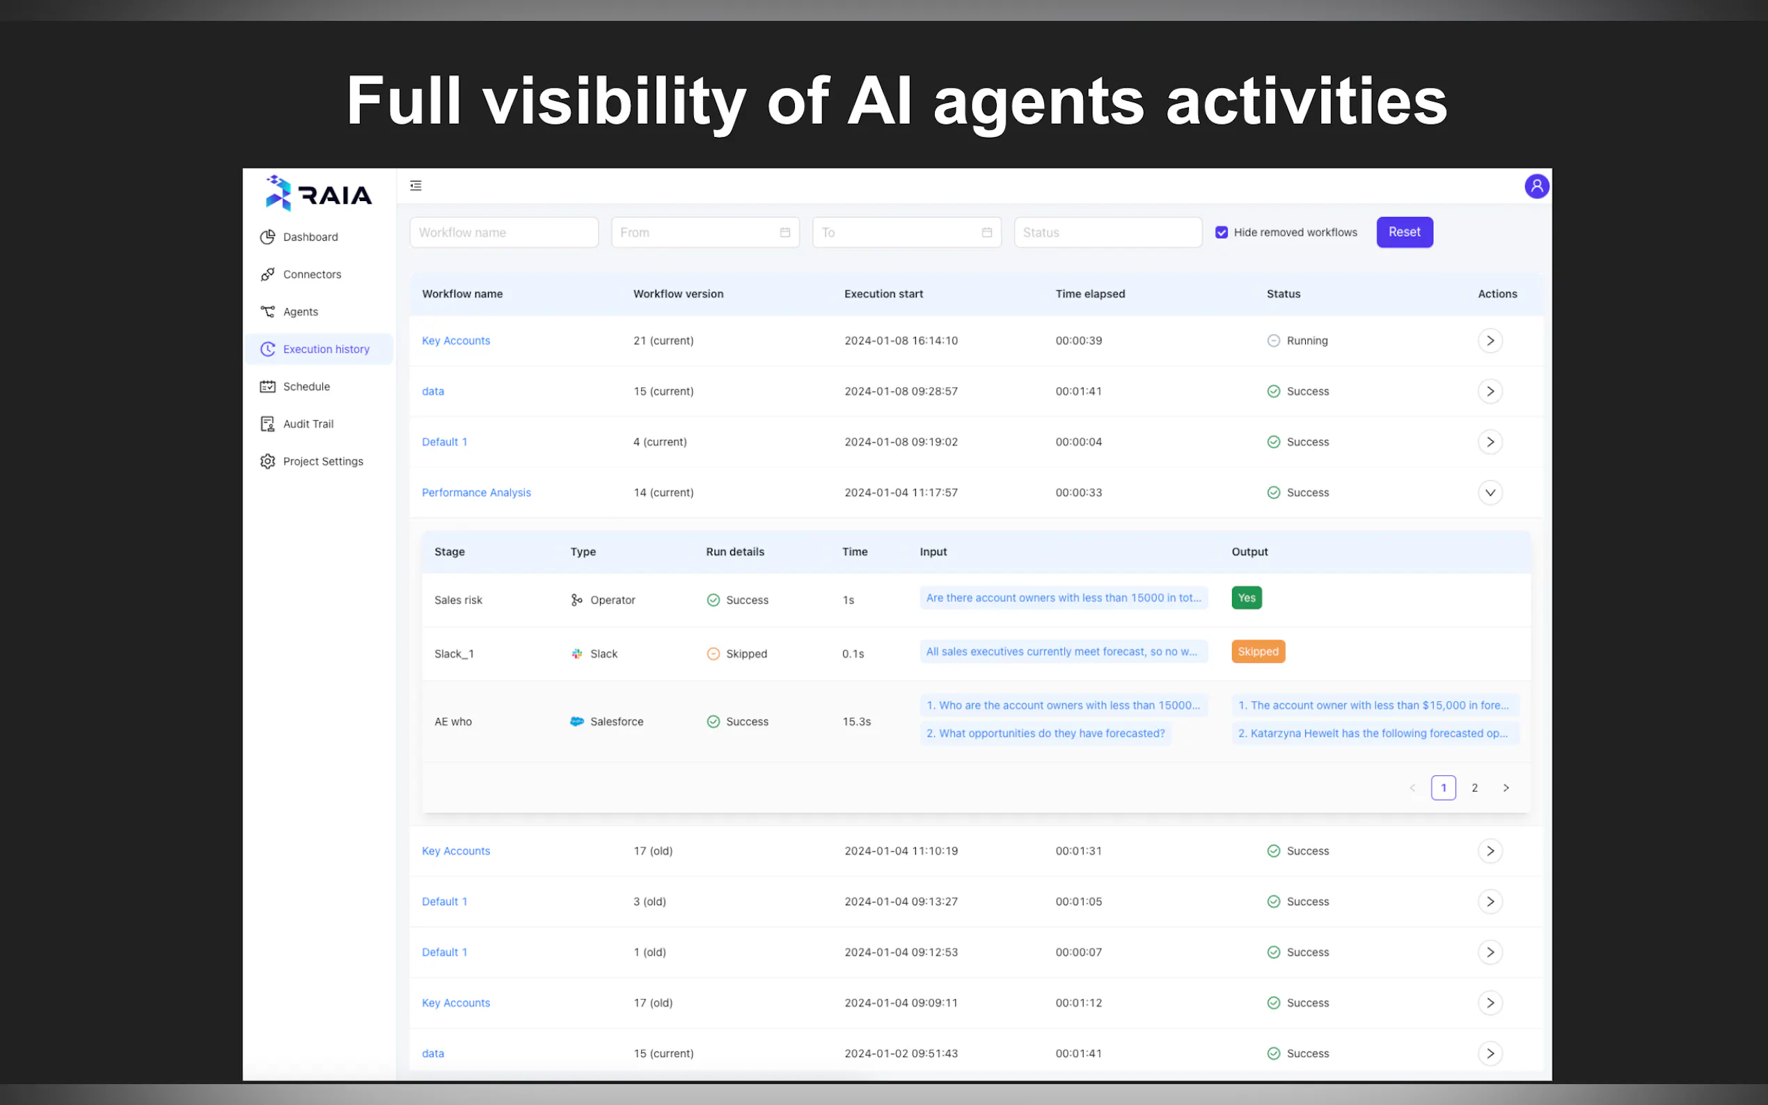Open the Sales risk input question tag
The image size is (1768, 1105).
[x=1064, y=598]
